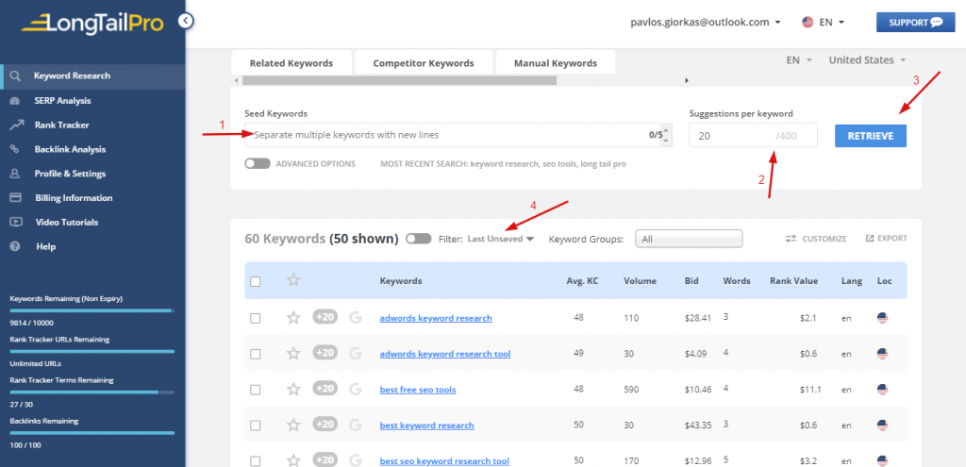Screen dimensions: 966x467
Task: Click the Help question mark icon
Action: (x=16, y=246)
